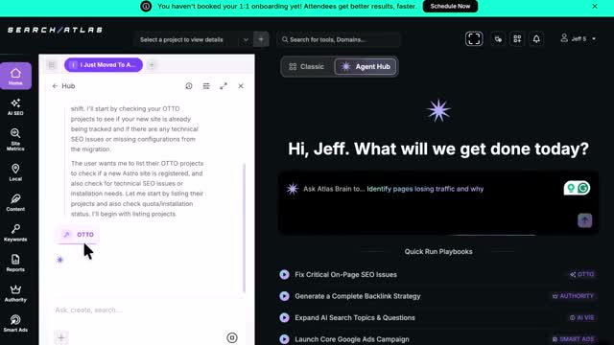Click the OTTO tool chip in chat
The height and width of the screenshot is (345, 614).
(78, 234)
